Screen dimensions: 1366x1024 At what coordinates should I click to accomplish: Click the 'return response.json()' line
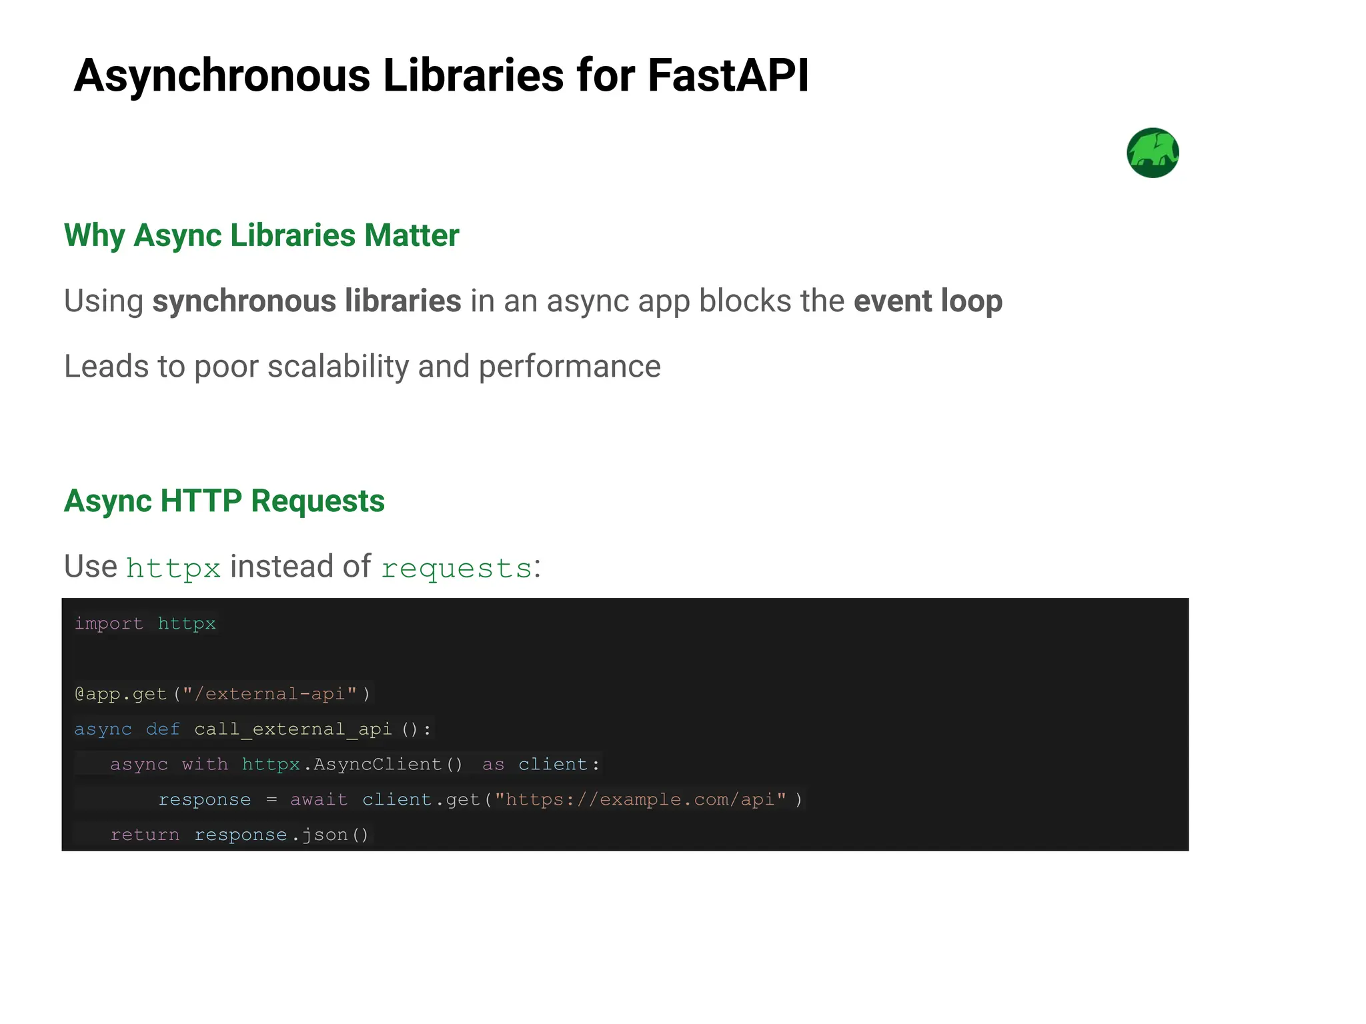coord(240,835)
